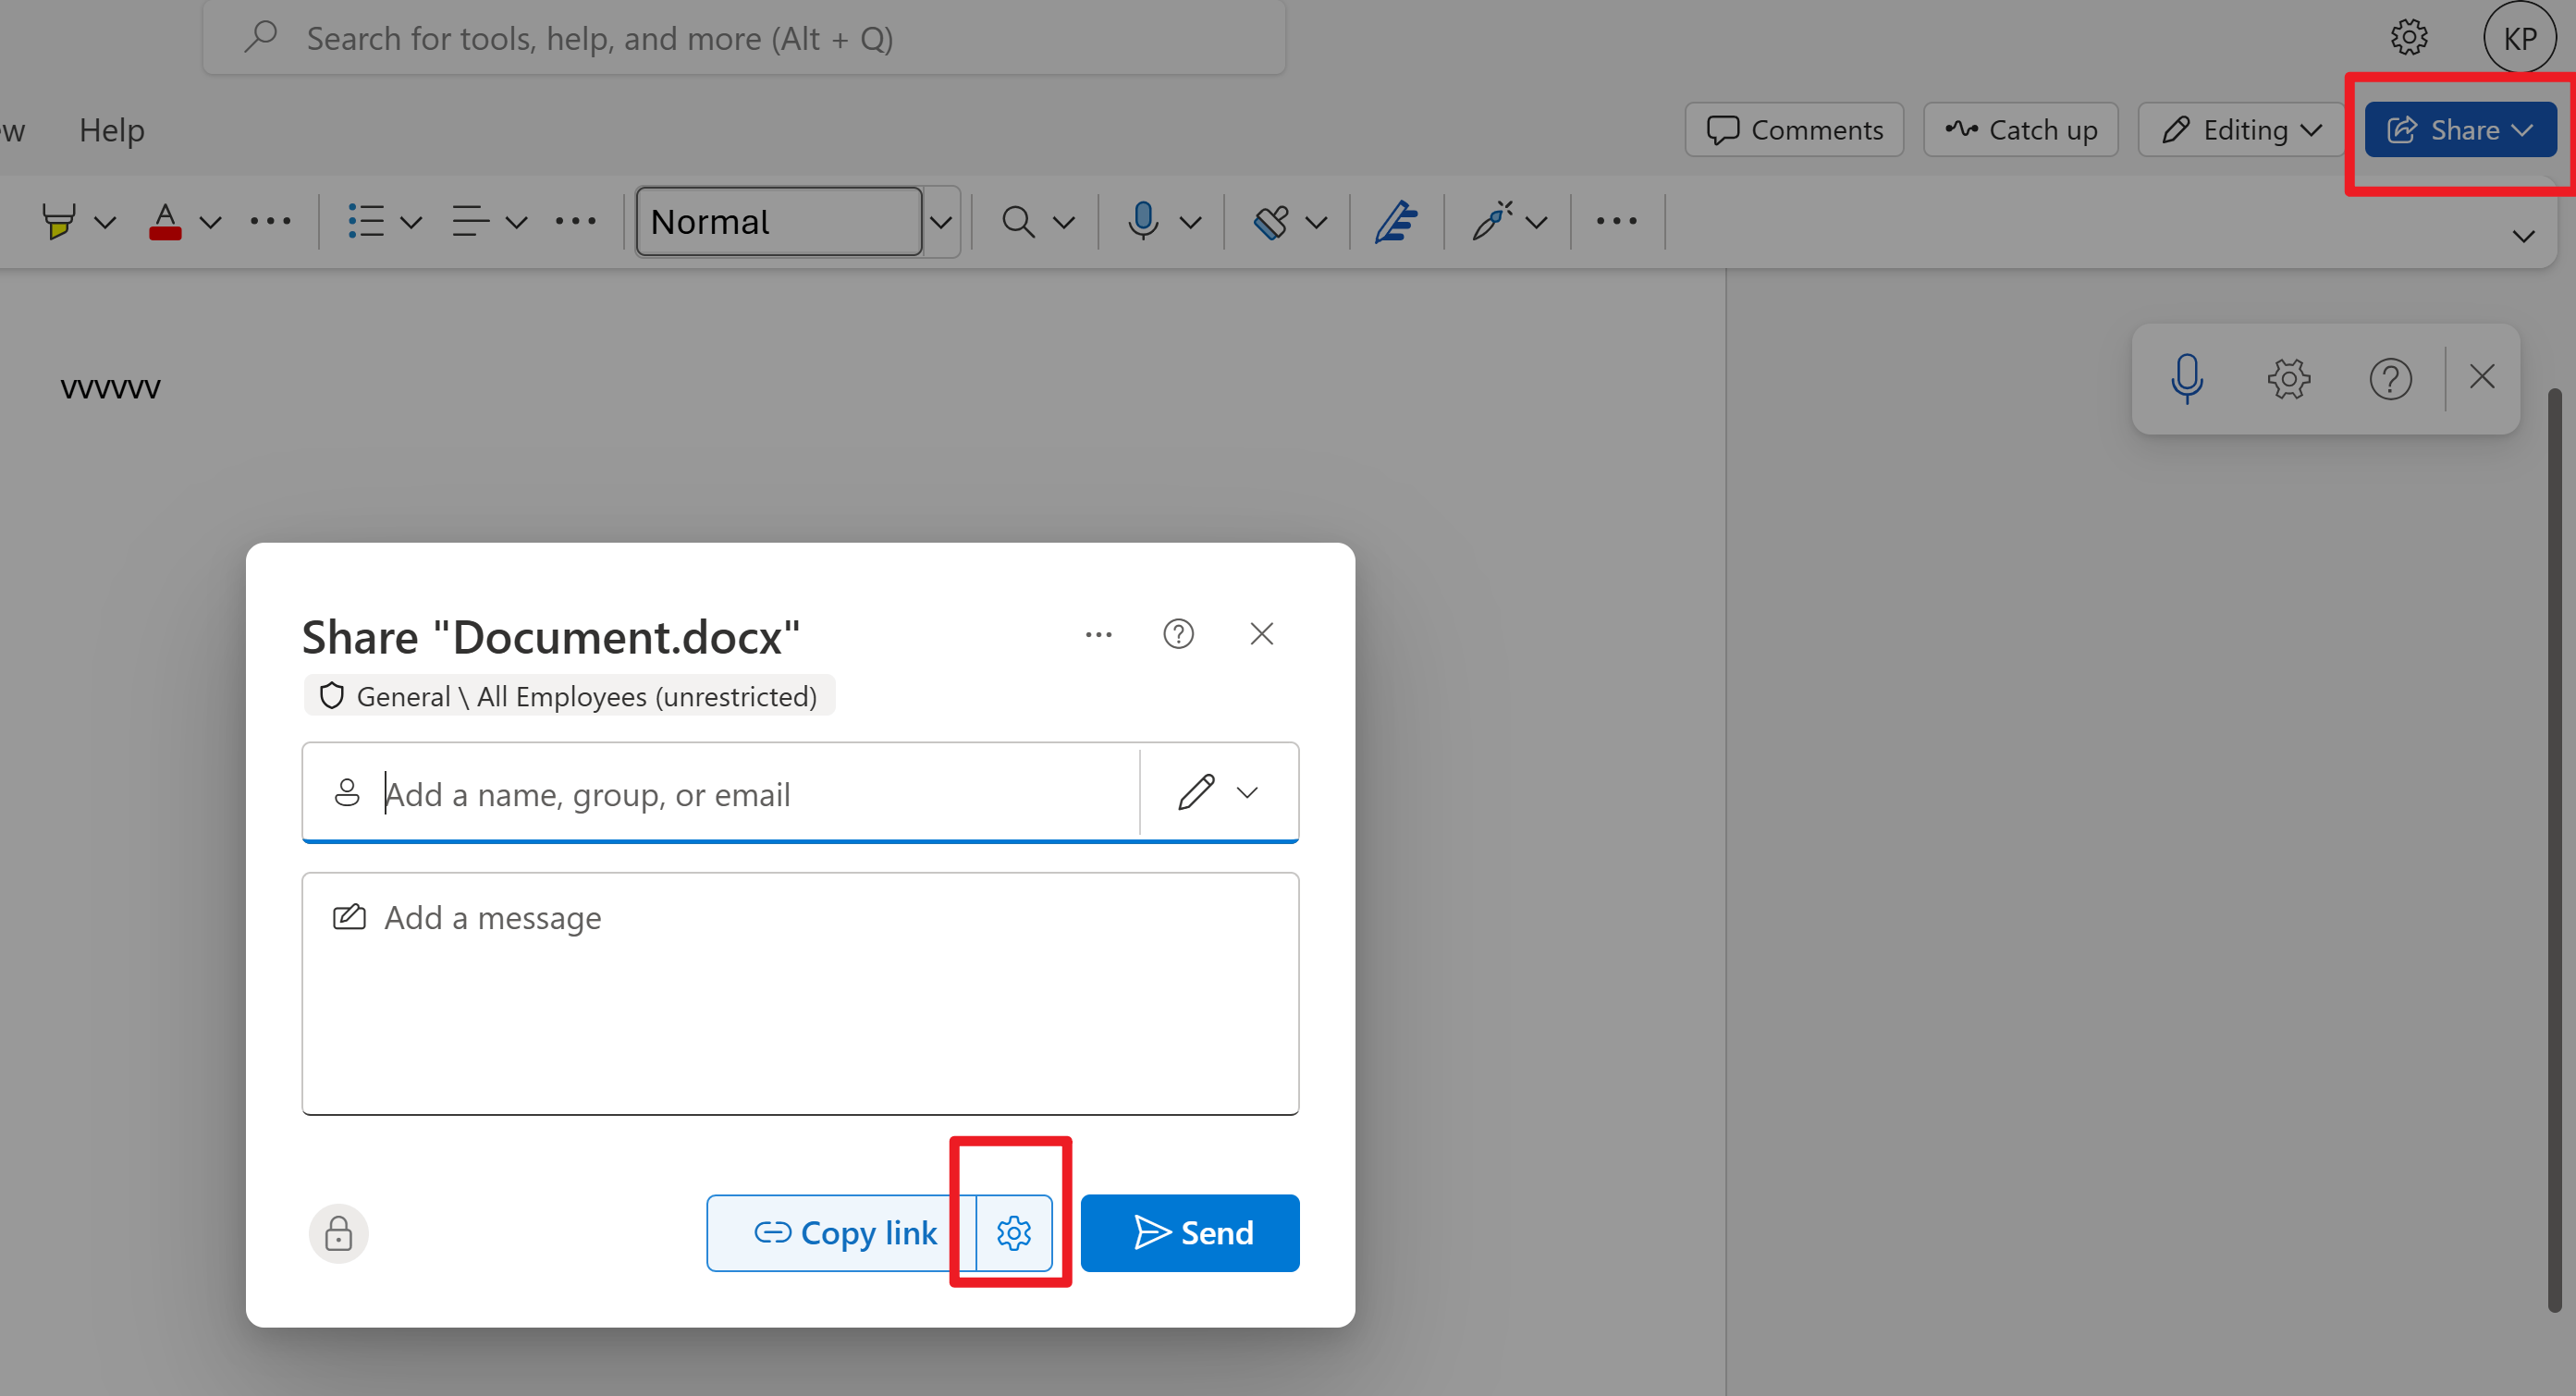Open the Find magnifier icon in ribbon
Image resolution: width=2576 pixels, height=1396 pixels.
(x=1017, y=221)
